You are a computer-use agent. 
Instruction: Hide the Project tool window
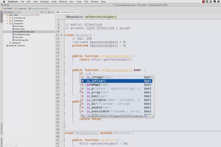point(53,12)
